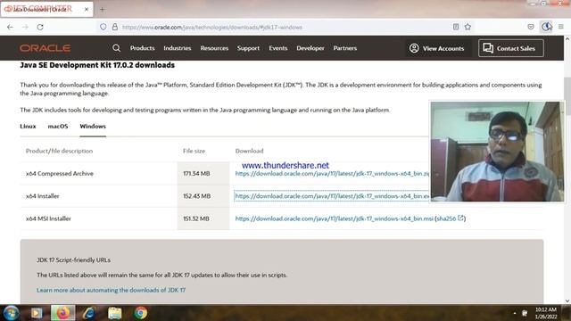Download the x64 Compressed Archive zip link
Image resolution: width=571 pixels, height=321 pixels.
[332, 174]
